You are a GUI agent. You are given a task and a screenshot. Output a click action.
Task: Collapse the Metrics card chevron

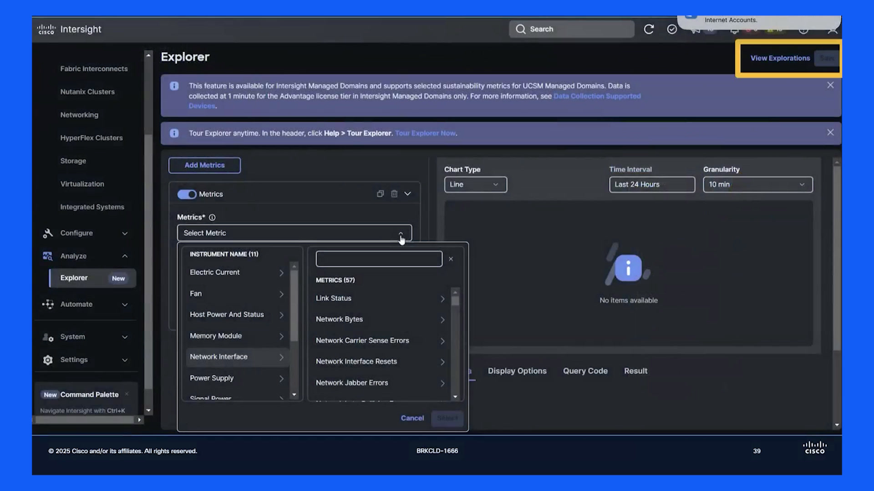click(x=408, y=194)
